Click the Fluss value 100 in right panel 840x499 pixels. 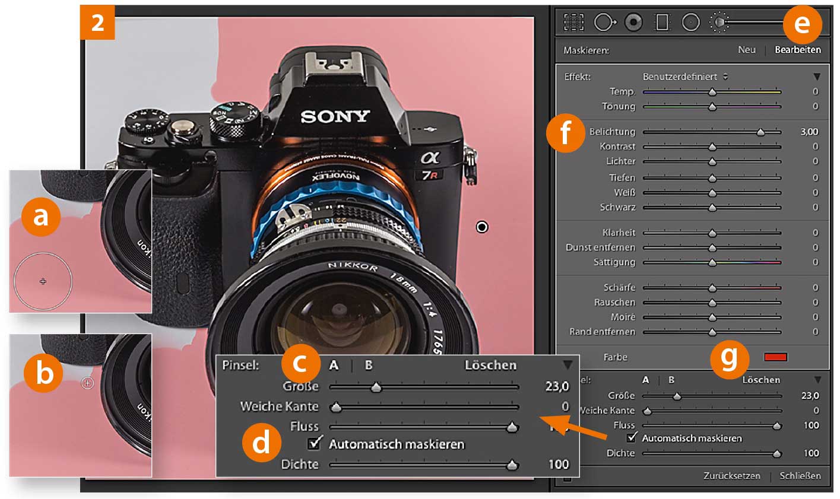click(x=811, y=425)
